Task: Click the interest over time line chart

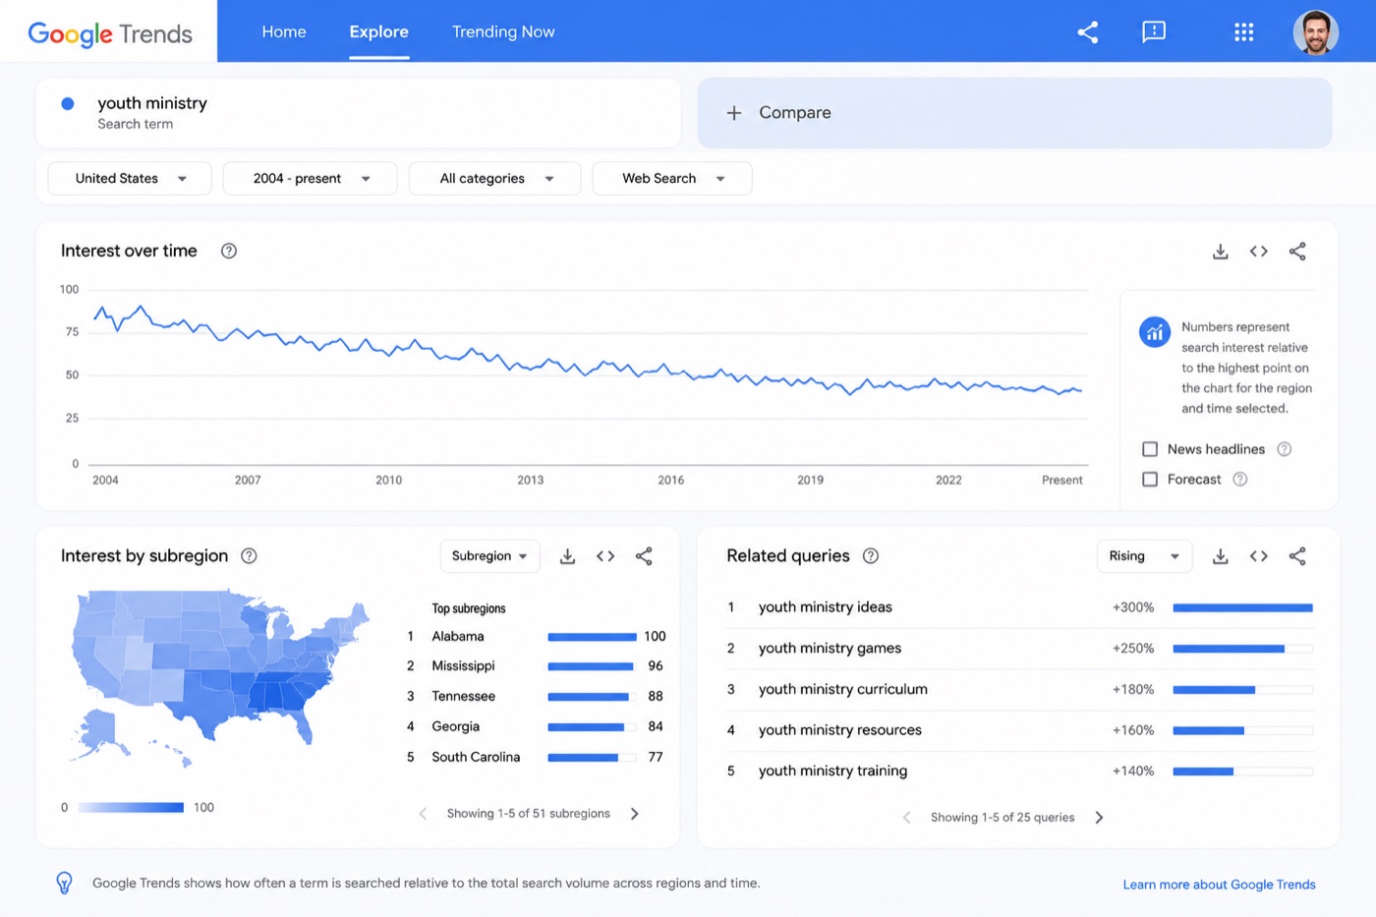Action: 588,375
